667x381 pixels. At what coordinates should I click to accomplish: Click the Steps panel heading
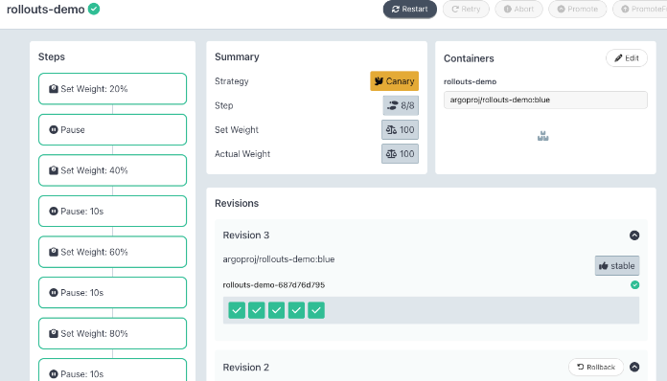tap(52, 56)
